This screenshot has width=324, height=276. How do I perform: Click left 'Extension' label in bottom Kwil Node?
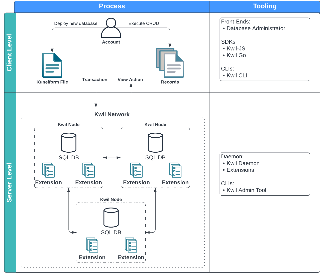pos(92,258)
